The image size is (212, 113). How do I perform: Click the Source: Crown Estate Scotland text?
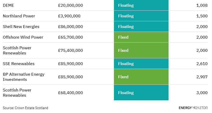pyautogui.click(x=25, y=108)
